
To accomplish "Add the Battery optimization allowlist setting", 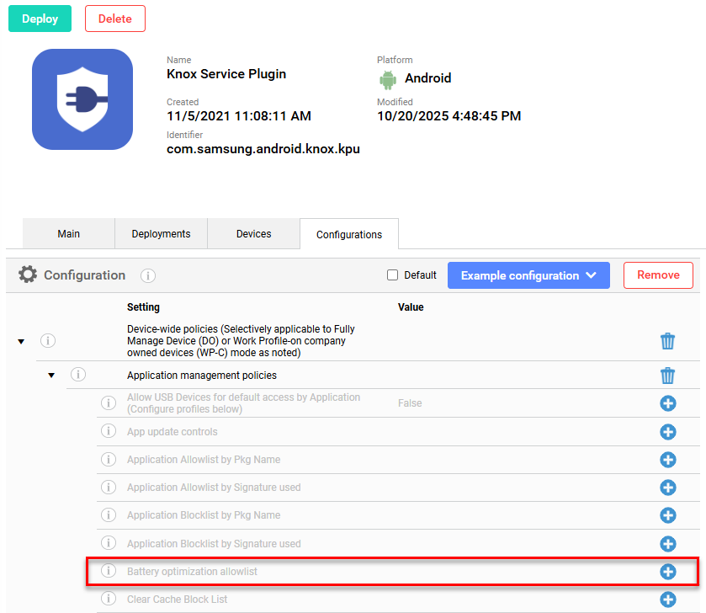I will pyautogui.click(x=668, y=571).
